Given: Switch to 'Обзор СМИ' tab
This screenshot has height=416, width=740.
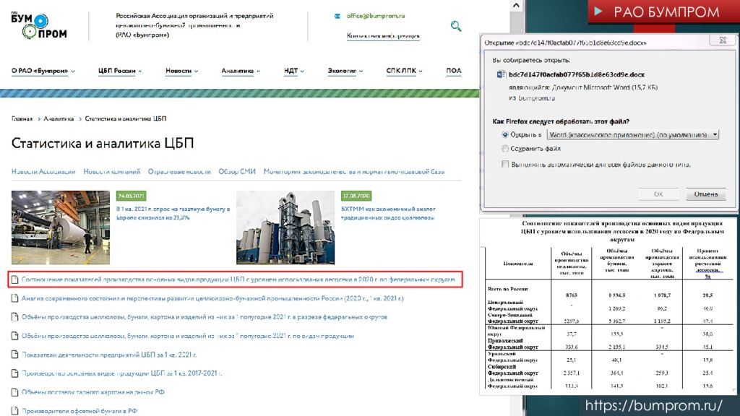Looking at the screenshot, I should (237, 172).
